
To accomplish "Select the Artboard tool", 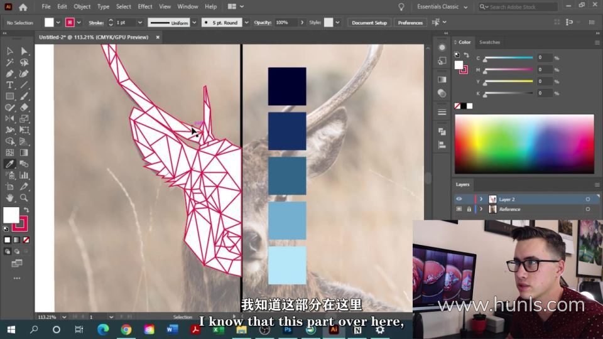I will [10, 186].
